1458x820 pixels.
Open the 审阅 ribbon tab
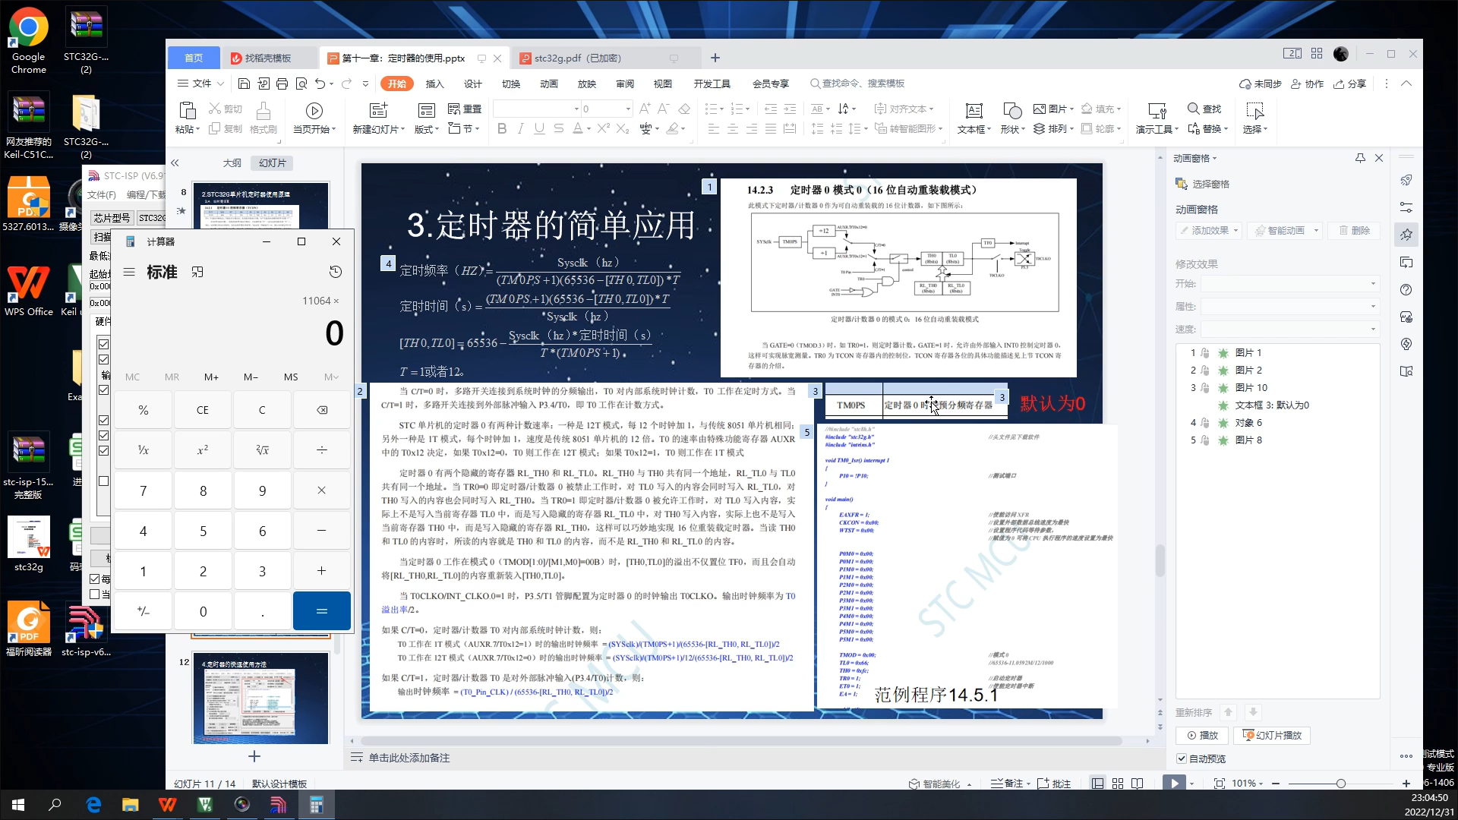pos(624,84)
